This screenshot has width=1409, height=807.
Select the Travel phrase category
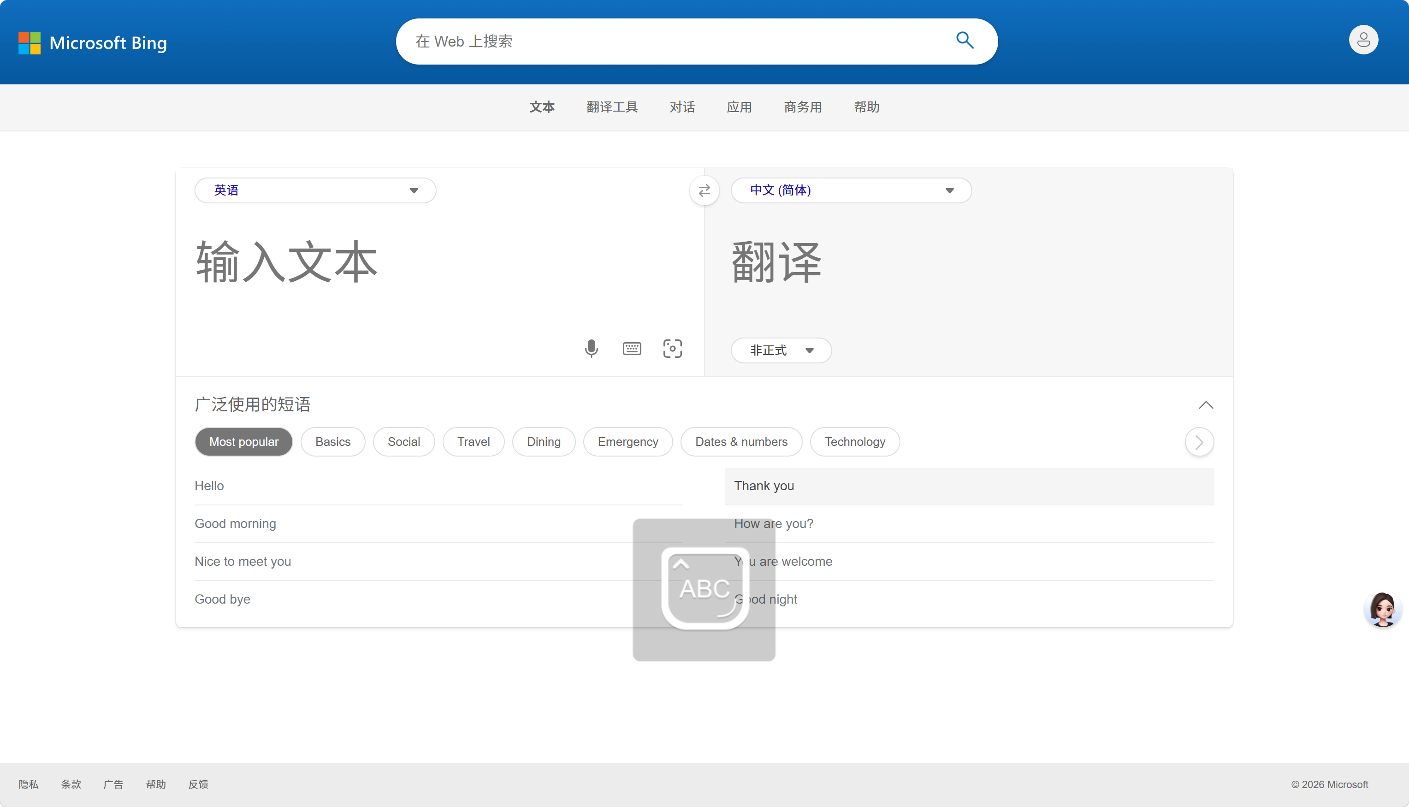coord(474,442)
